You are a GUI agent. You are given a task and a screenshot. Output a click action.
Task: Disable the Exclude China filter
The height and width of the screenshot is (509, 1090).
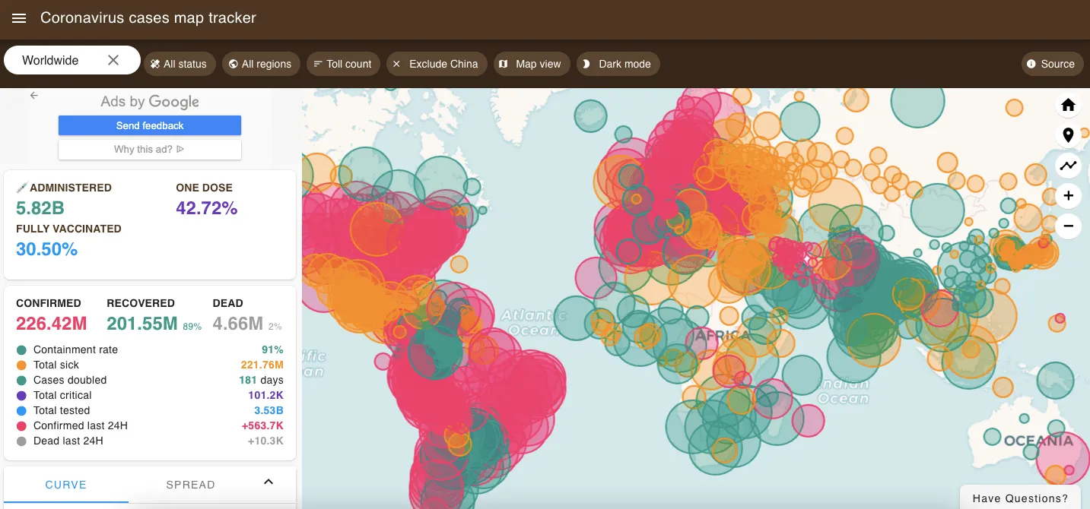pyautogui.click(x=437, y=64)
